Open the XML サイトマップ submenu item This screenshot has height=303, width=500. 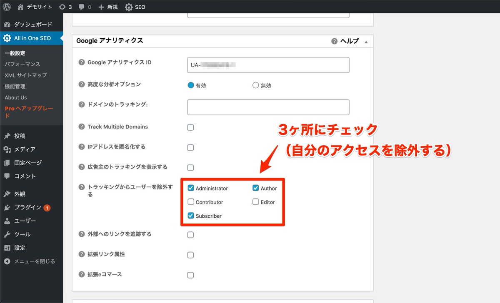click(26, 75)
